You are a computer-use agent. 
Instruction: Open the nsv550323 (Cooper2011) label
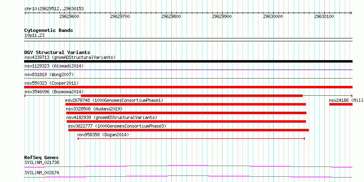tap(52, 83)
